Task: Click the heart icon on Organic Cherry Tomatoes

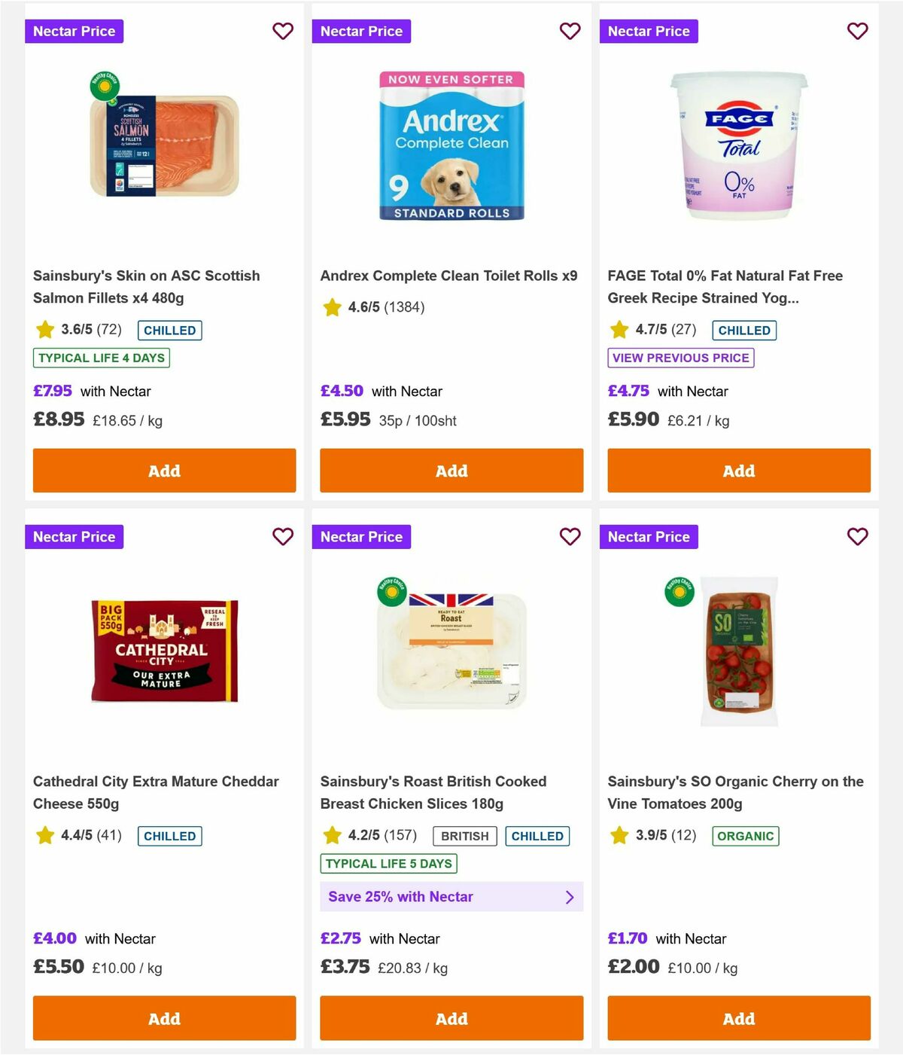Action: click(x=857, y=537)
